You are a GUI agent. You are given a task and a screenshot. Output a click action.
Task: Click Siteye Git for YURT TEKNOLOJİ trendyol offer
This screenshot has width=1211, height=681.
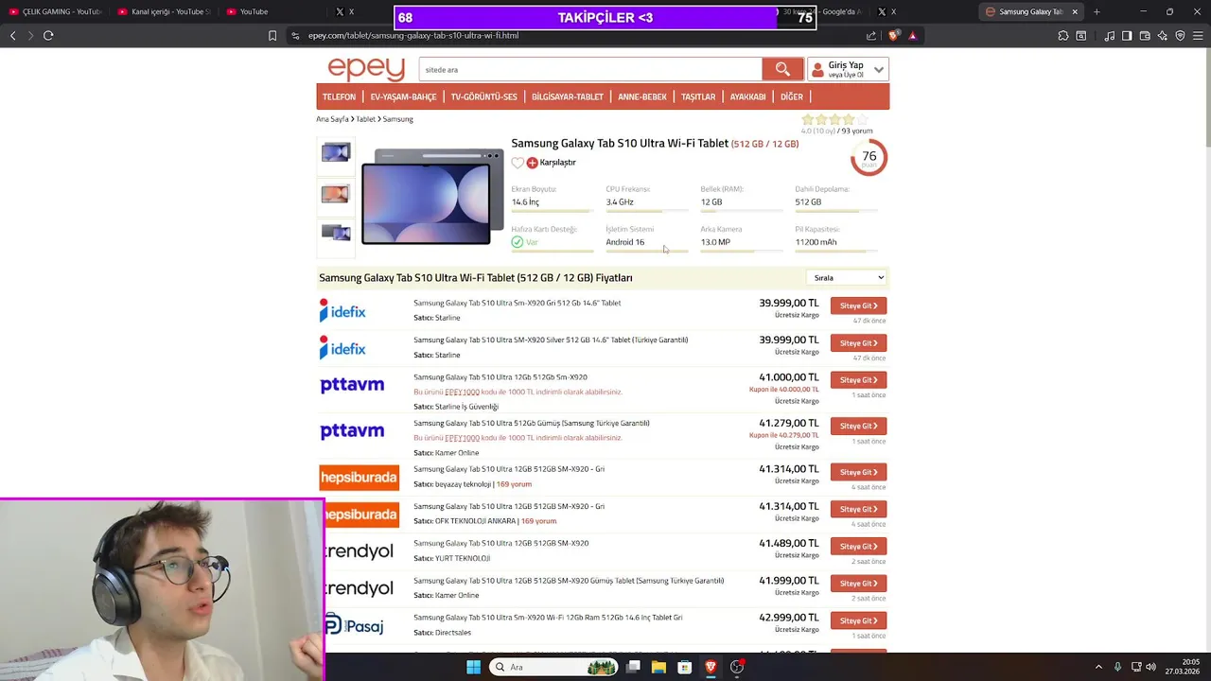pyautogui.click(x=858, y=546)
